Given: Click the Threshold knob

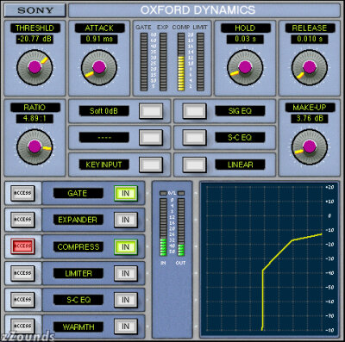Looking at the screenshot, I should [34, 67].
